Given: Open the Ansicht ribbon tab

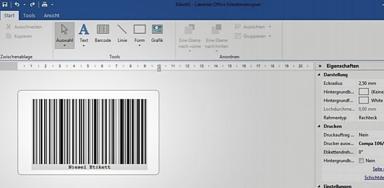Looking at the screenshot, I should 52,16.
